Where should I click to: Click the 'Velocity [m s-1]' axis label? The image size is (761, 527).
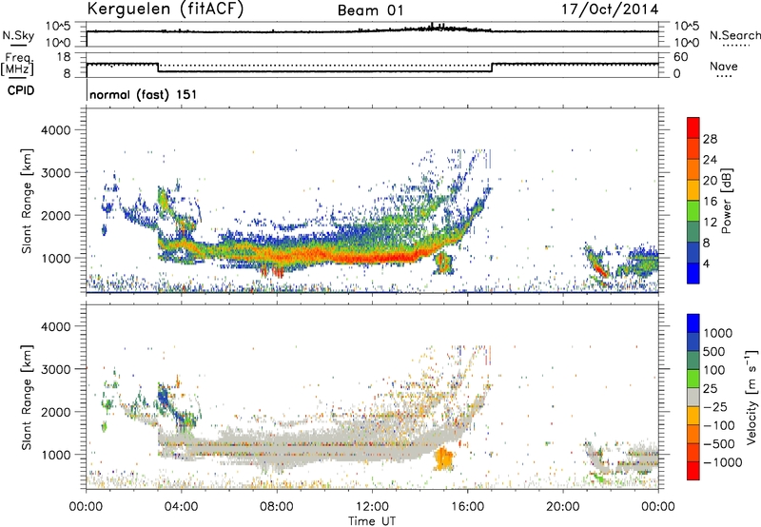tap(751, 397)
